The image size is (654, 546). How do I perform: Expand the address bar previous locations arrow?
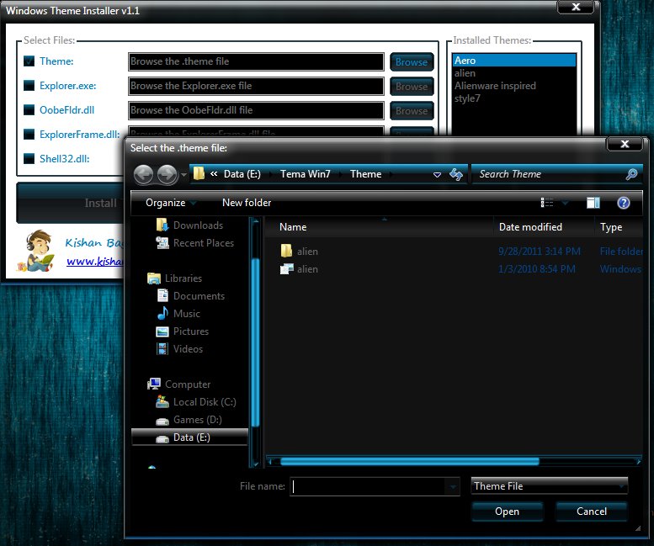pos(437,175)
